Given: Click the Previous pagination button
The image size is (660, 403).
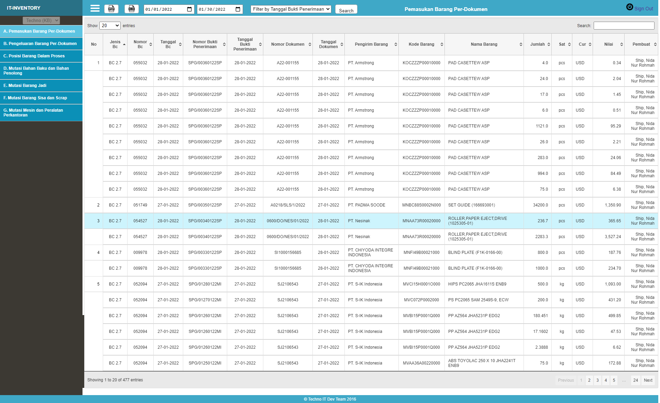Looking at the screenshot, I should click(x=566, y=380).
